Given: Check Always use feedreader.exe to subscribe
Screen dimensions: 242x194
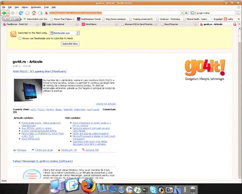Looking at the screenshot, I should pos(20,38).
